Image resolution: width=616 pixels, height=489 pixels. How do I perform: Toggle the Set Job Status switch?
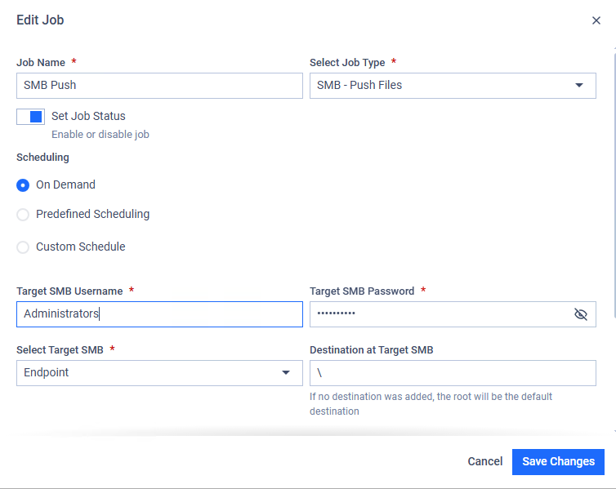click(31, 117)
